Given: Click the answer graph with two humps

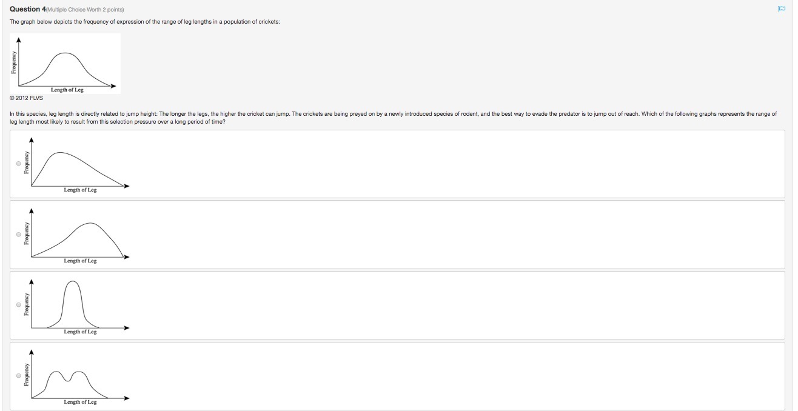Looking at the screenshot, I should pos(76,376).
